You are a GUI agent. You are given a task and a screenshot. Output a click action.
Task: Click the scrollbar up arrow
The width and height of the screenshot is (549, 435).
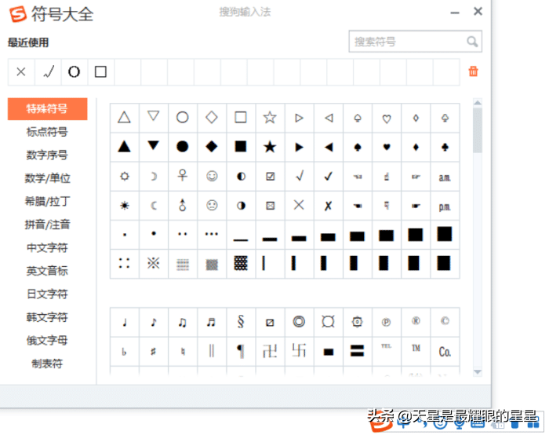478,103
